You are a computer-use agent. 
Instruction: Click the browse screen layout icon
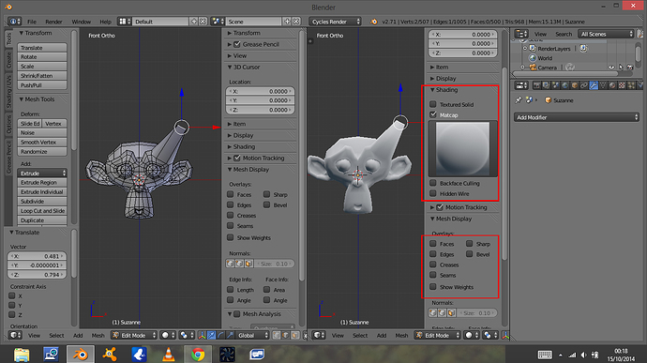[124, 21]
